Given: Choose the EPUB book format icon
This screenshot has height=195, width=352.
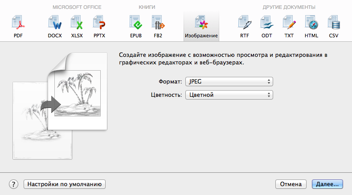Looking at the screenshot, I should [x=135, y=23].
